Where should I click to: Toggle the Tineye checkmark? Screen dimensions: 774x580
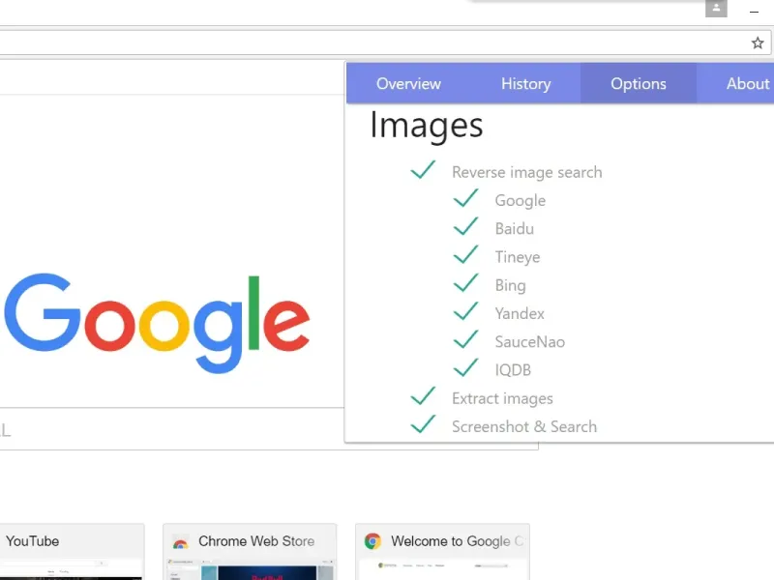466,255
